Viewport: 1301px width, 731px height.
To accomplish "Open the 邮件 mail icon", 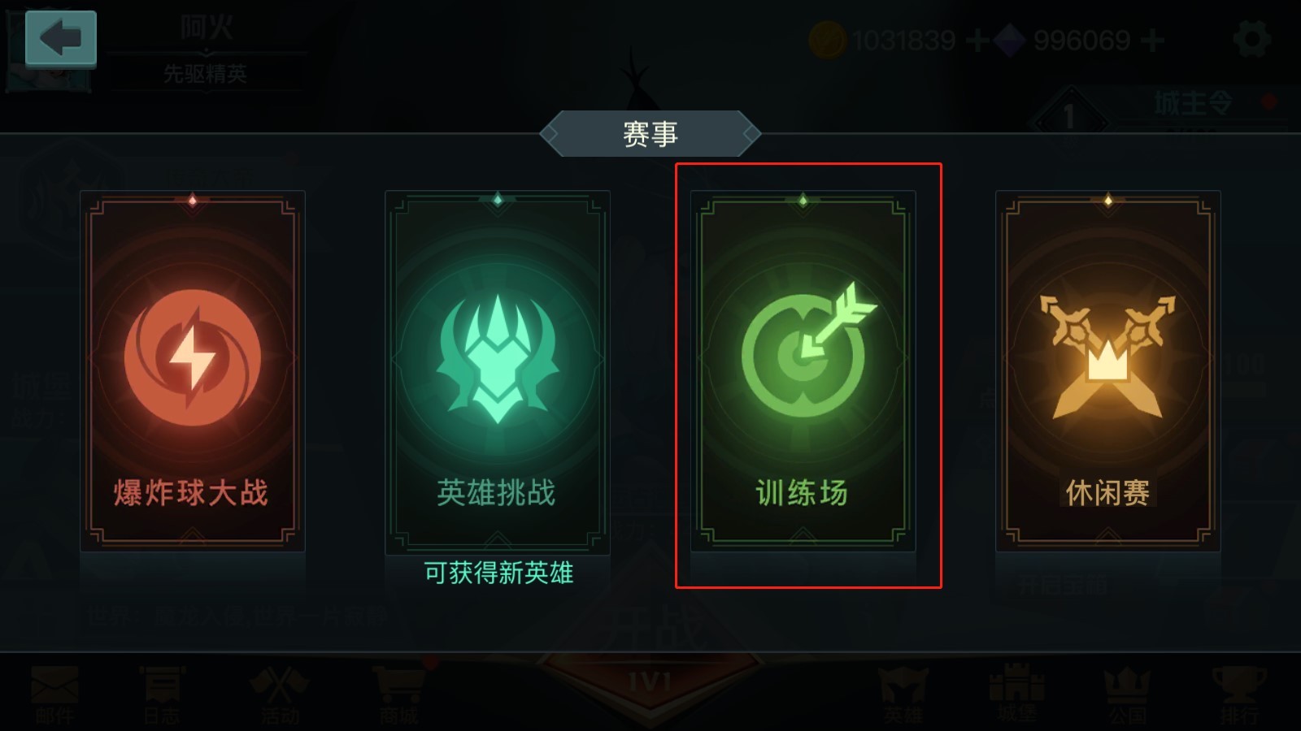I will pos(54,695).
